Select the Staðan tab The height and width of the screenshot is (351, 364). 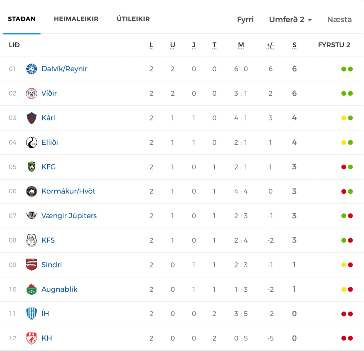coord(22,19)
